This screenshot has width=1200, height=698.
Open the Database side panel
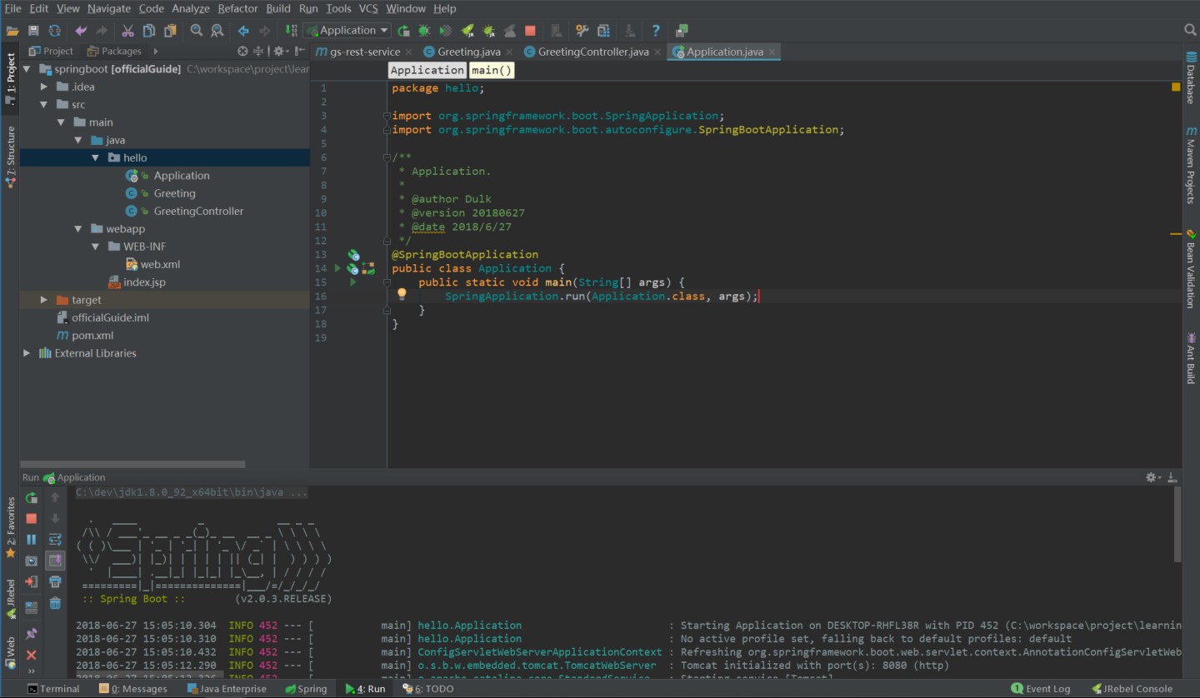coord(1191,77)
